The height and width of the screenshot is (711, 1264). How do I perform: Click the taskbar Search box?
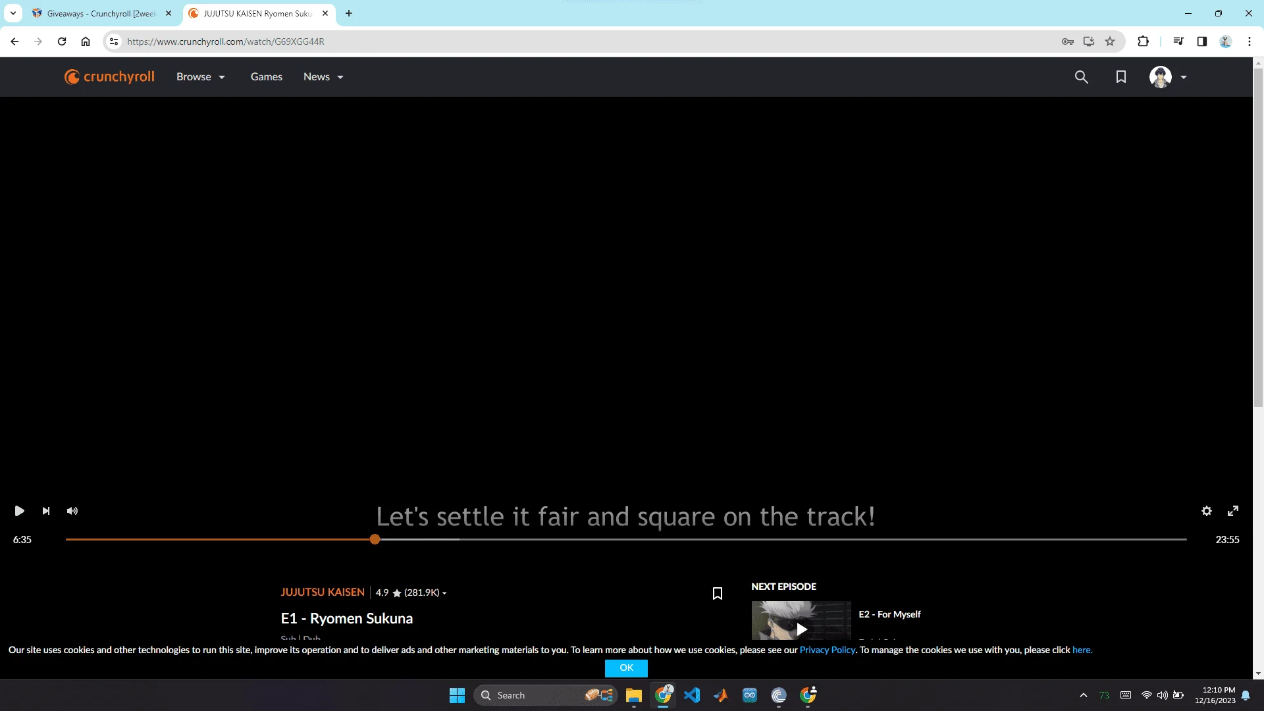tap(545, 695)
